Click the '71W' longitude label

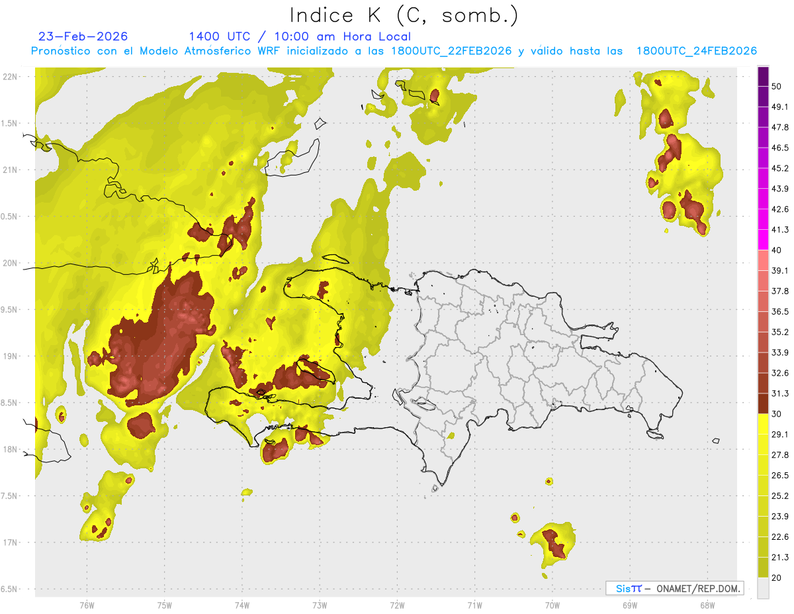tap(474, 605)
